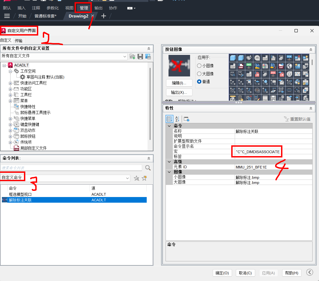Click the 搜索命令列表 search field
Screen dimensions: 319x281
pyautogui.click(x=71, y=168)
